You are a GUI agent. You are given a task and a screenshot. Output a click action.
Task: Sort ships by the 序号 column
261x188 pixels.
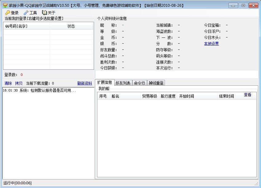[x=103, y=96]
